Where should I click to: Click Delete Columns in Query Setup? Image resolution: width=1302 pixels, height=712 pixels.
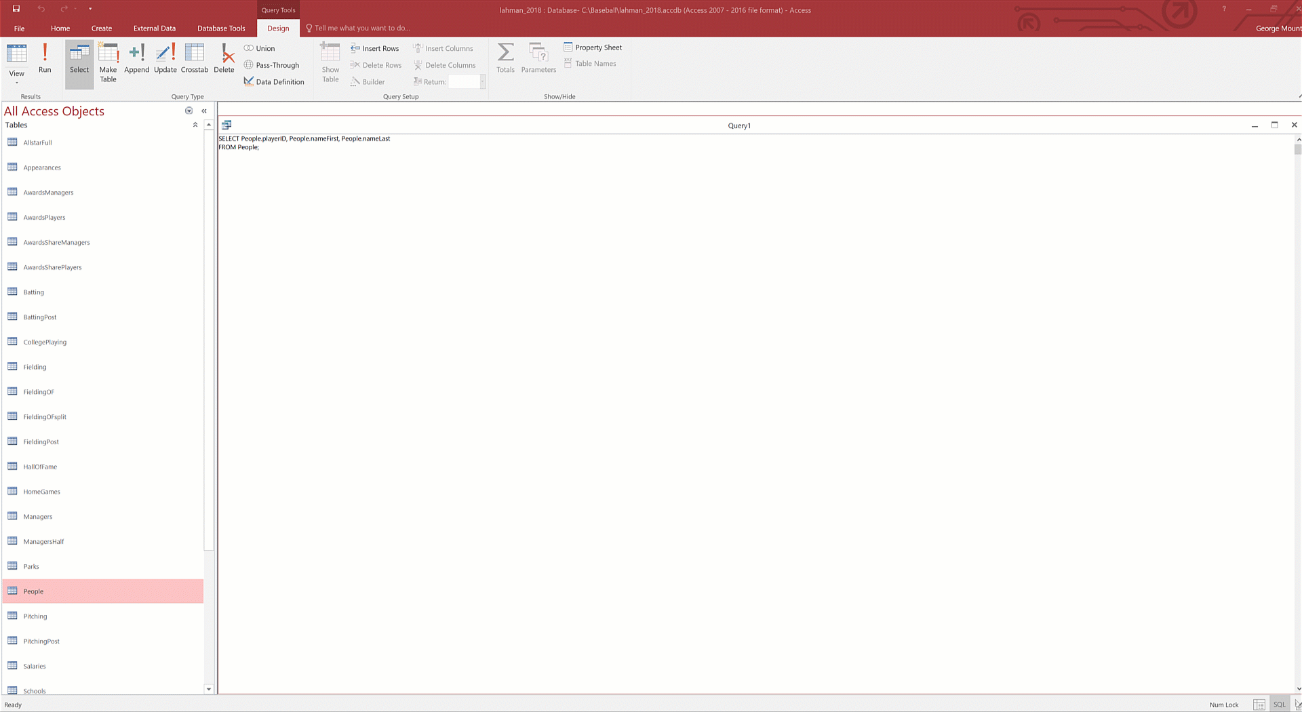click(444, 65)
